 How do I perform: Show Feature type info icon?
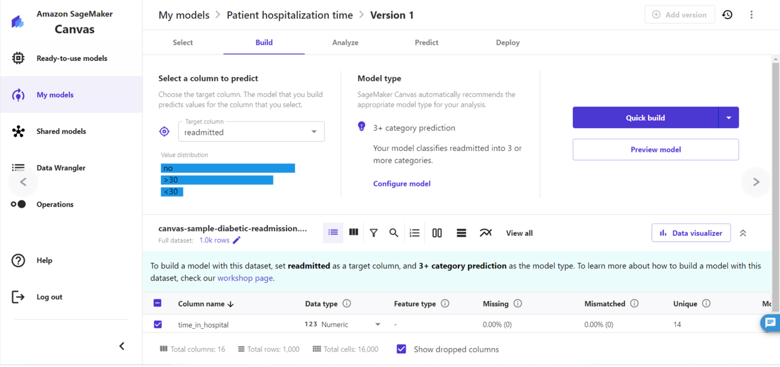tap(445, 303)
